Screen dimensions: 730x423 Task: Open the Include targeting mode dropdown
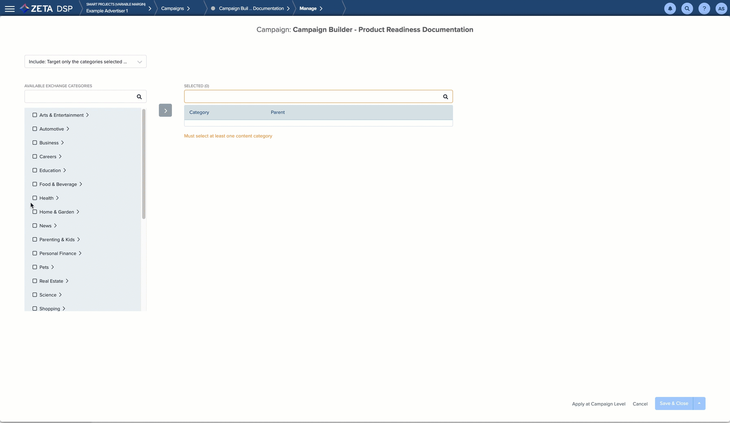[x=86, y=62]
